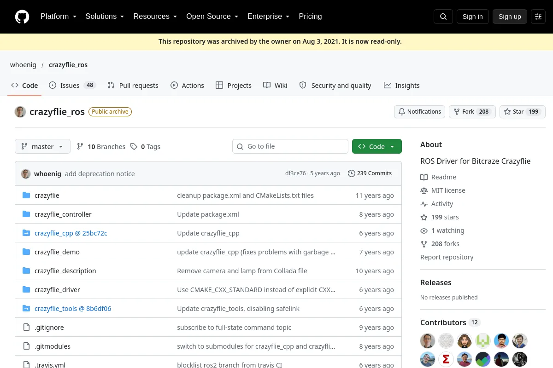Open 239 Commits history link

pos(370,173)
